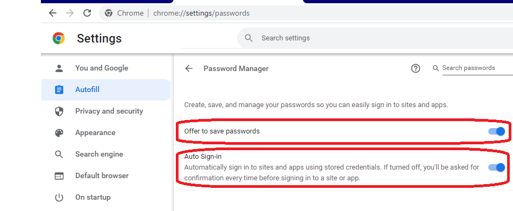Click the magnifier icon in Search settings
Image resolution: width=513 pixels, height=211 pixels.
[248, 38]
